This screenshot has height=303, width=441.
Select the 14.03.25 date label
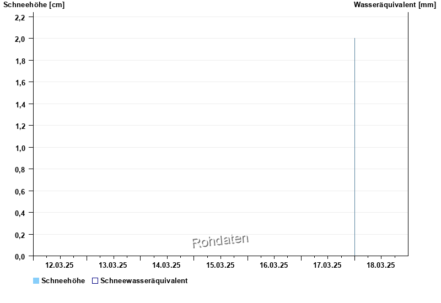click(x=167, y=266)
